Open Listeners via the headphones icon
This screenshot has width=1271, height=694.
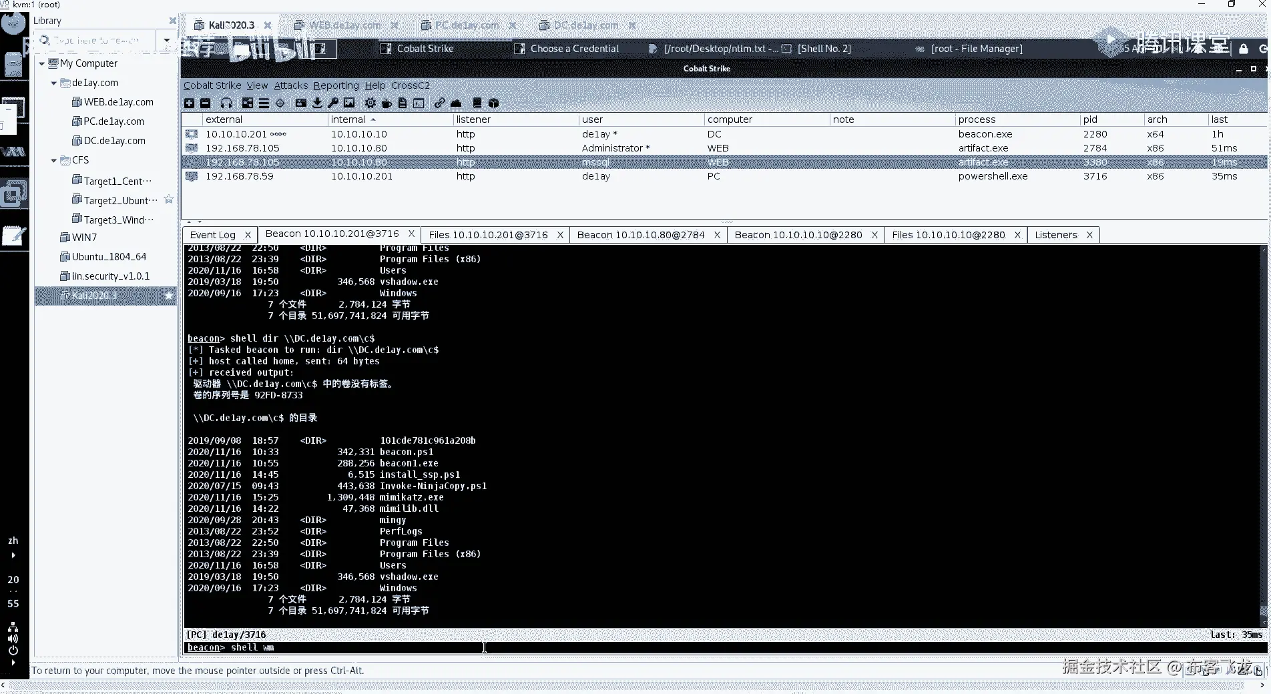(226, 103)
